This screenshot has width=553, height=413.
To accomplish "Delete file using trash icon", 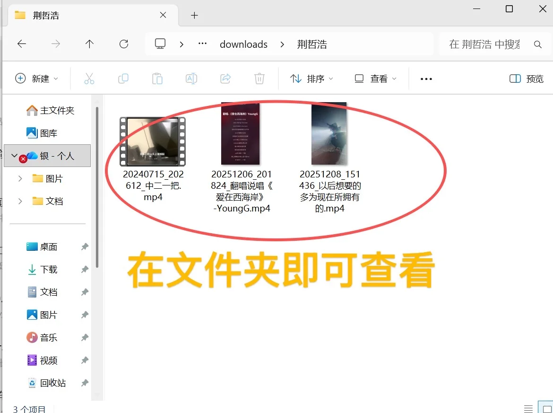I will (259, 79).
